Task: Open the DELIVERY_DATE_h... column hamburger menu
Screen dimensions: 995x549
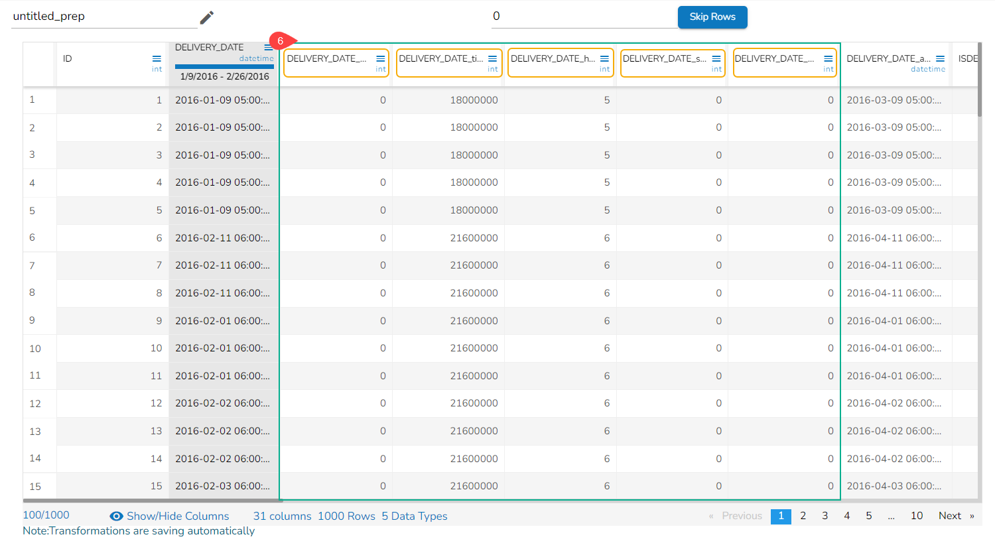Action: pos(604,59)
